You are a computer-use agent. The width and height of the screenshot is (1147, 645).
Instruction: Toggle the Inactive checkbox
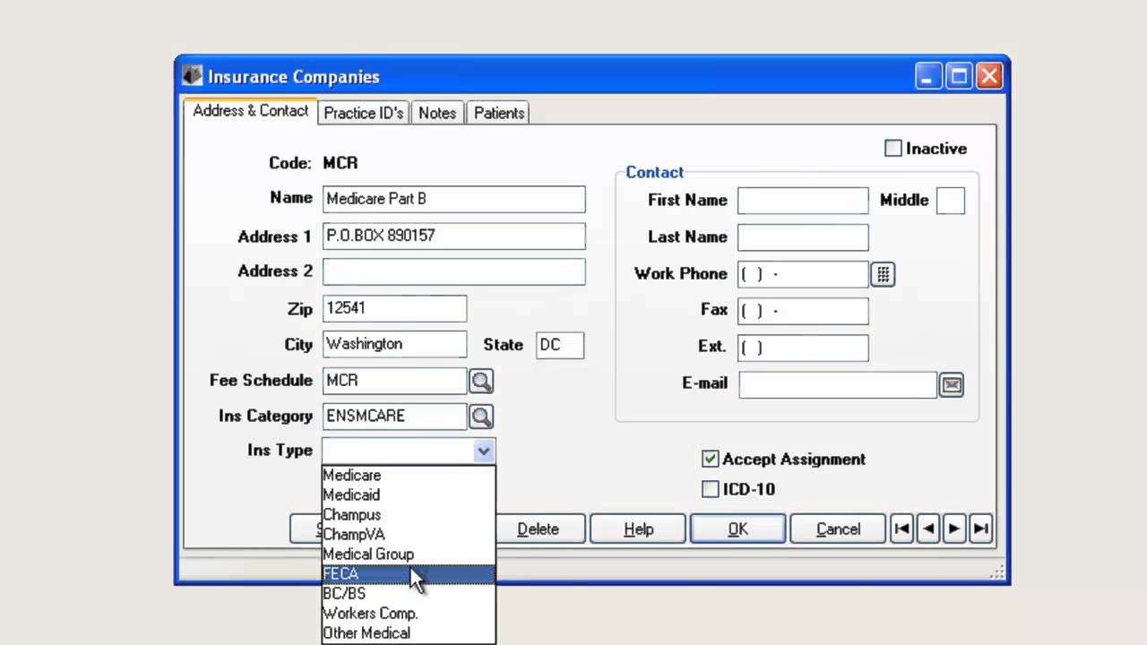[893, 149]
